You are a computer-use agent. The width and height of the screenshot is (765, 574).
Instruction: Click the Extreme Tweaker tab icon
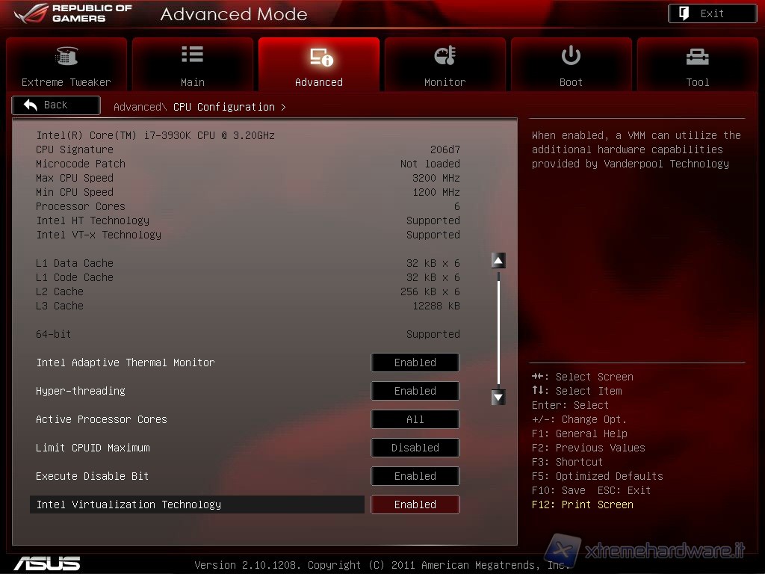[66, 56]
